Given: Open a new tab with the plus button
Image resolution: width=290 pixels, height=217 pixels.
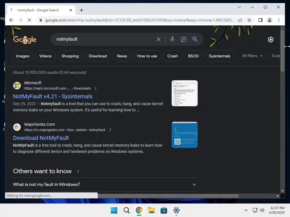Looking at the screenshot, I should (81, 10).
